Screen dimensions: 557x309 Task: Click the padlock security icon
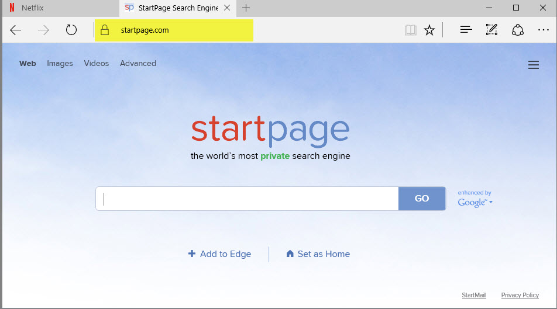[105, 30]
